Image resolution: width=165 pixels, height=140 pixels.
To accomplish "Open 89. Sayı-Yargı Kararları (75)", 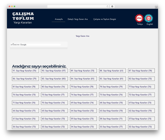I will [83, 70].
